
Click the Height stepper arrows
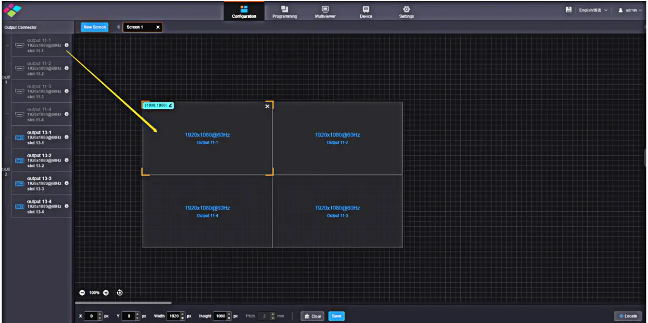228,316
